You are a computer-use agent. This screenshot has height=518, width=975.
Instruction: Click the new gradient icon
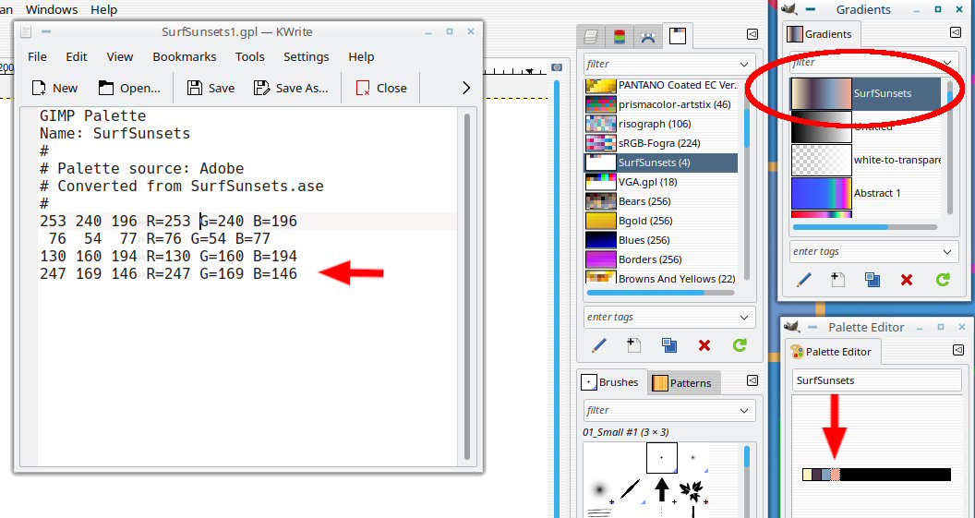837,280
